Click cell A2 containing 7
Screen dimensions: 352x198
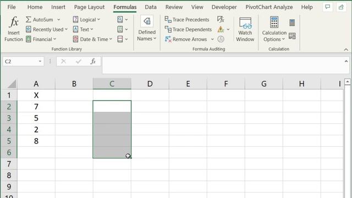point(36,107)
